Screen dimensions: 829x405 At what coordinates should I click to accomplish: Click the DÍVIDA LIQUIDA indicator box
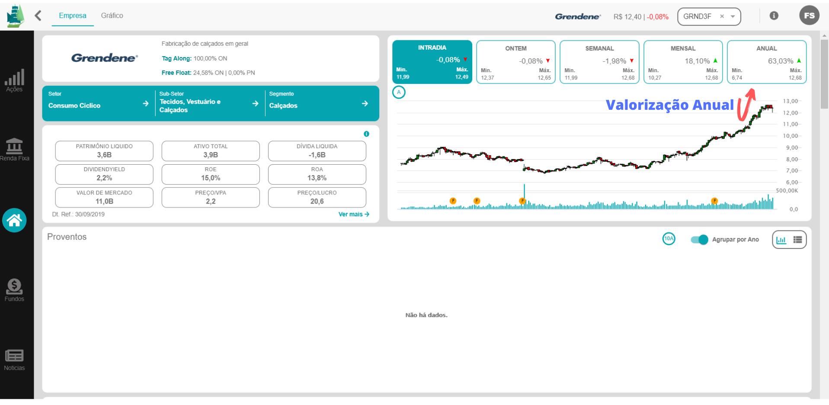(x=317, y=151)
